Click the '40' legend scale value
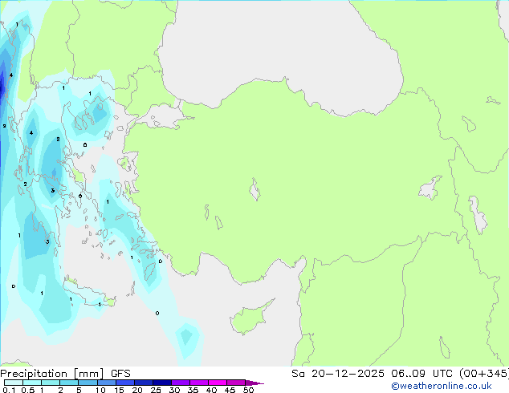Viewport: 509px width, 393px height. tap(211, 390)
